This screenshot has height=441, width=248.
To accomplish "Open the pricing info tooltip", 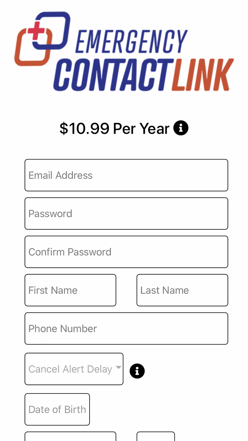I will 181,128.
